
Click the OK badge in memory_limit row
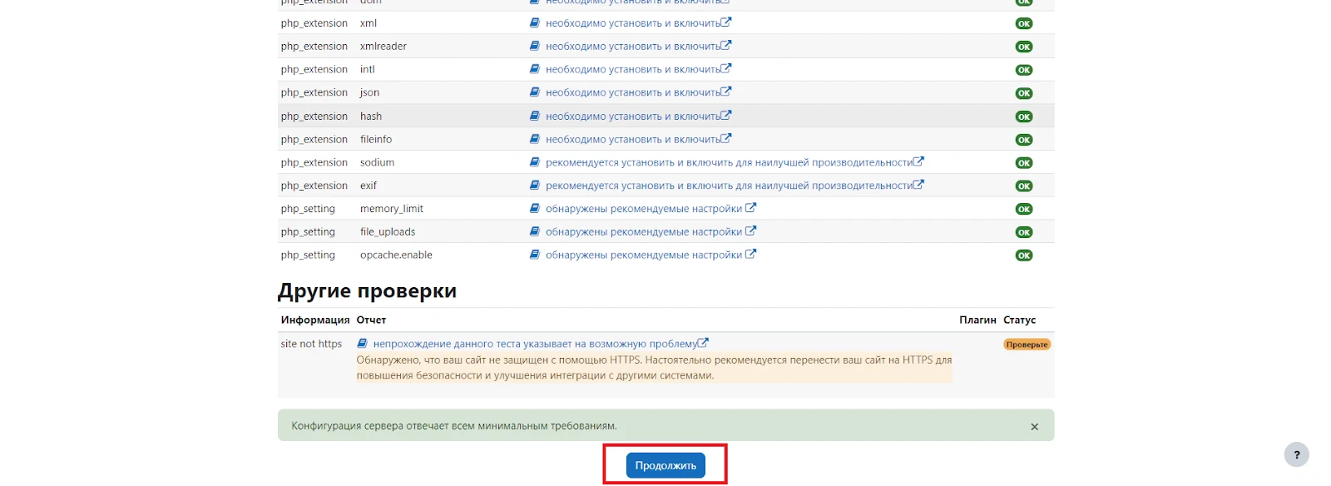tap(1024, 209)
